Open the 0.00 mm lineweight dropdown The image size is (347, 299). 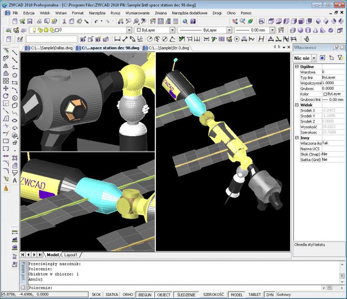click(273, 30)
